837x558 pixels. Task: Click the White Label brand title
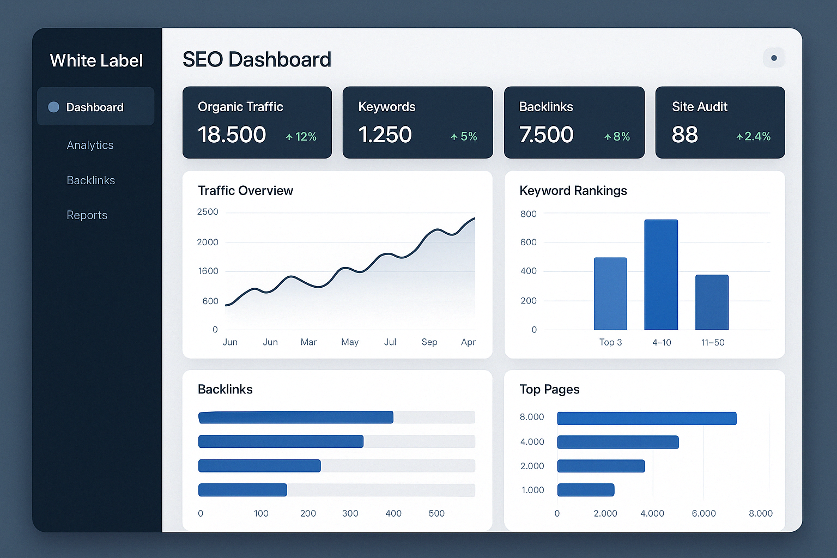pyautogui.click(x=96, y=60)
